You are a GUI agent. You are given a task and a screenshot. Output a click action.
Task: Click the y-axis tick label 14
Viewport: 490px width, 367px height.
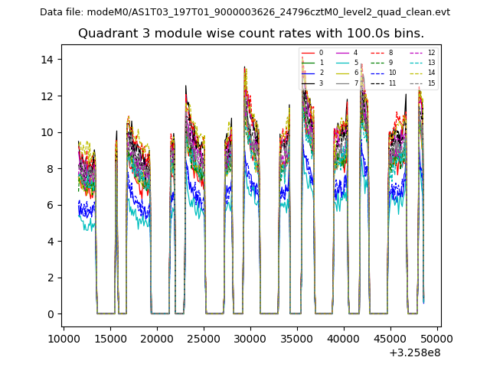[x=46, y=60]
